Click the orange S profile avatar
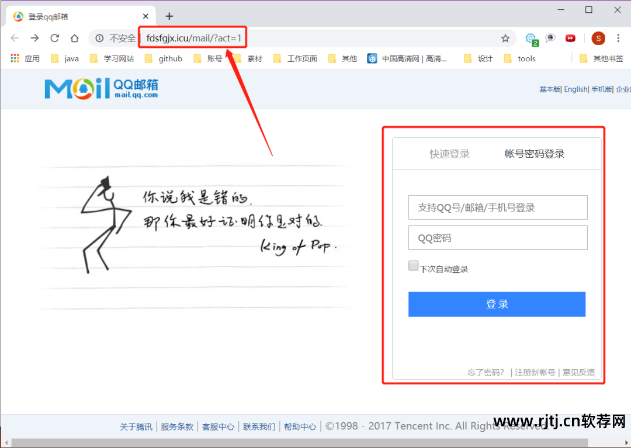The height and width of the screenshot is (448, 631). 598,37
